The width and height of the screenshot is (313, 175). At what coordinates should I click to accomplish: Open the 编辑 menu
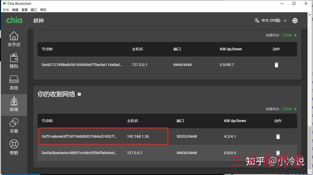[x=15, y=10]
